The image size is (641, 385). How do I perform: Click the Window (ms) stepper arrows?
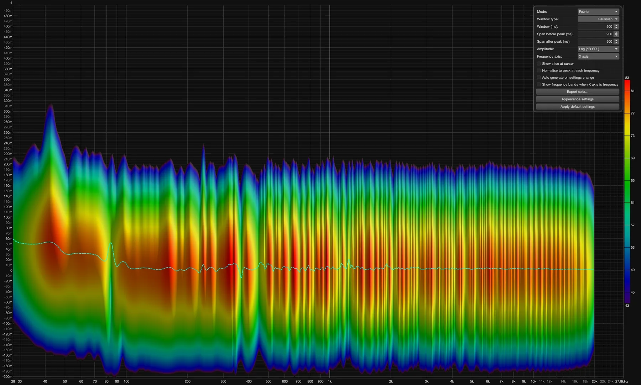coord(616,27)
